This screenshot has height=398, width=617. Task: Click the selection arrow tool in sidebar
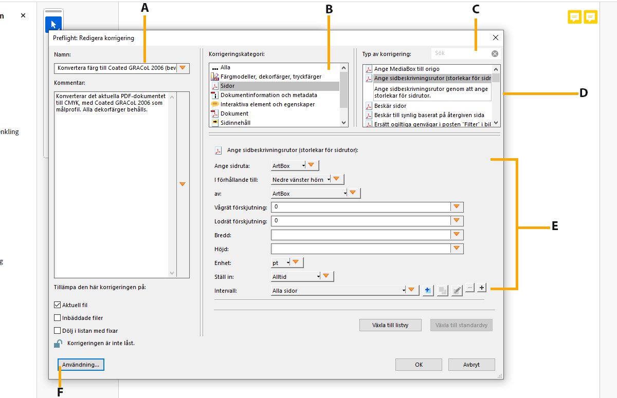pyautogui.click(x=53, y=24)
